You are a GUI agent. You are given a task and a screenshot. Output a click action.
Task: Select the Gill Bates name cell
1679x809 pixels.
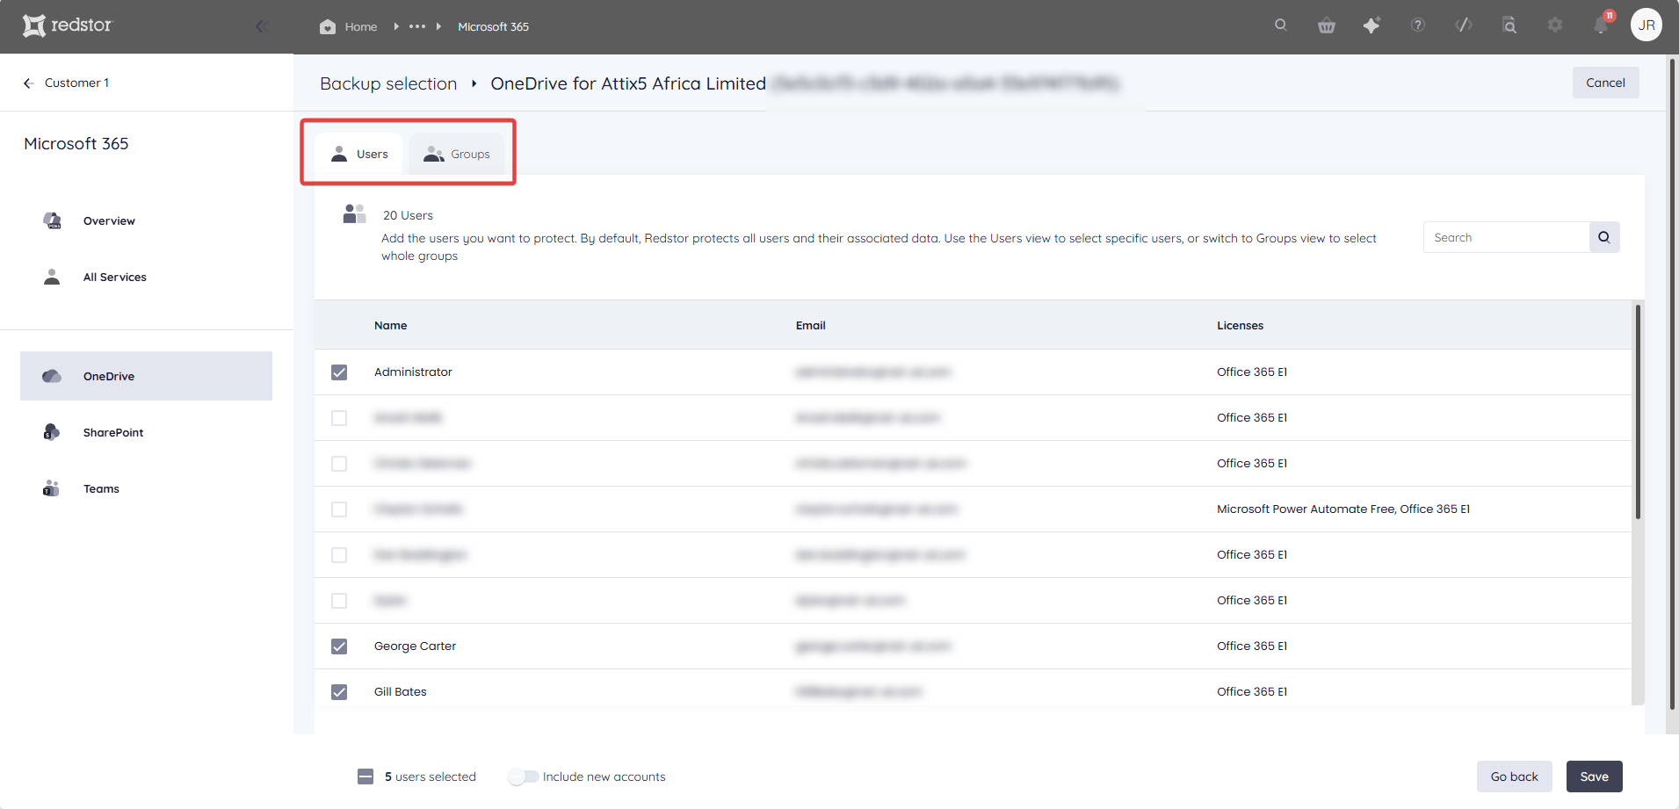(x=400, y=691)
